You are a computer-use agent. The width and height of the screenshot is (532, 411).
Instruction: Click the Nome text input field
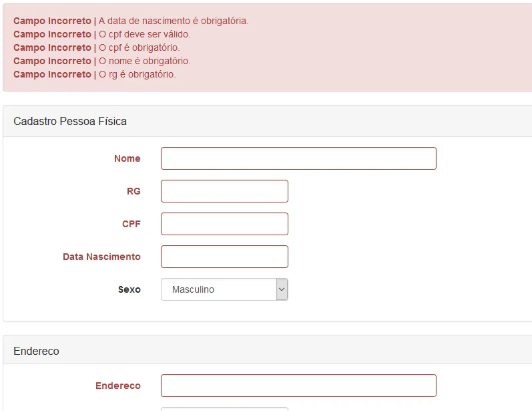coord(298,158)
